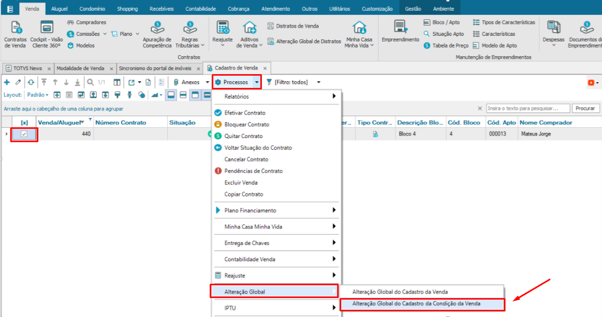Open Modelo de Apto
The height and width of the screenshot is (317, 602).
point(495,46)
